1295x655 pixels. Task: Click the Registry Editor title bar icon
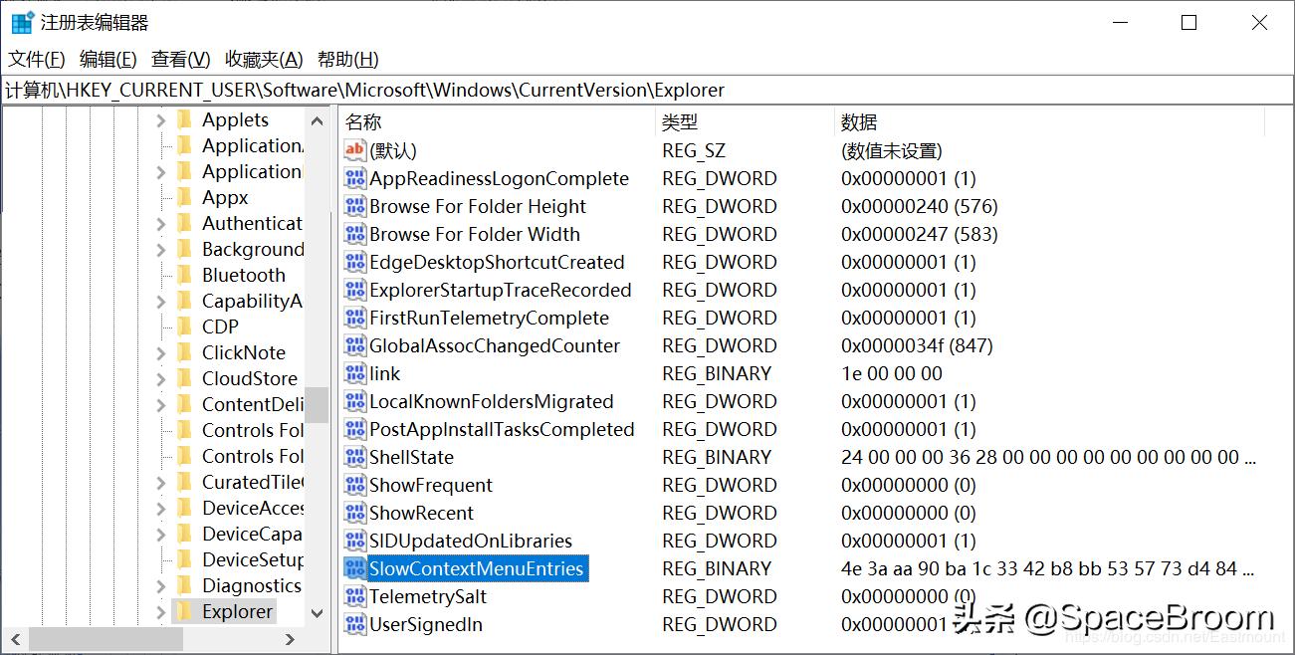click(22, 22)
